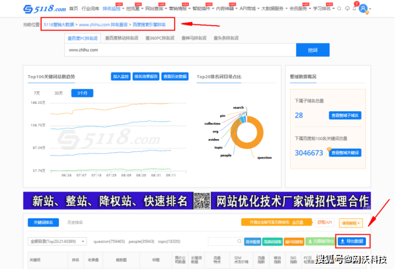
Task: Click breadcrumb link 5118营销大数据
Action: (59, 25)
